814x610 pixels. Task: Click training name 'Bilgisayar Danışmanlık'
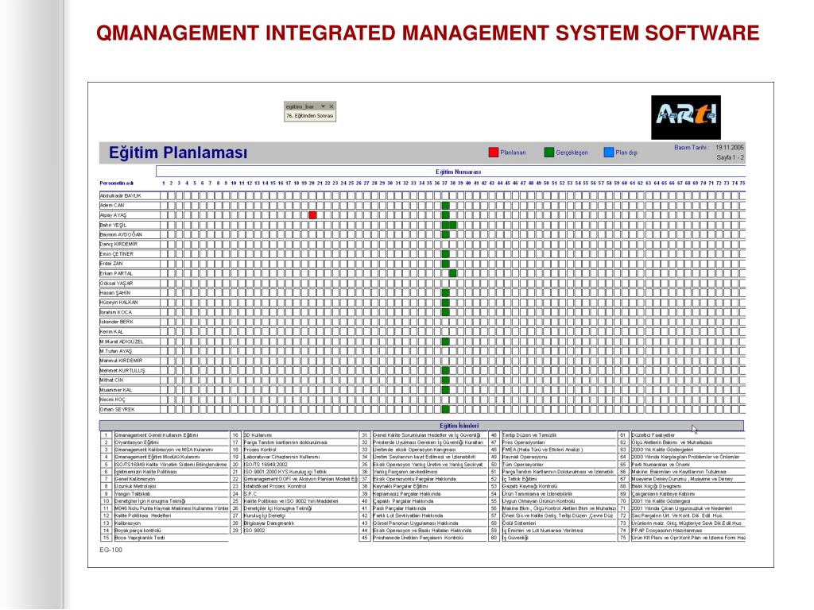[269, 523]
